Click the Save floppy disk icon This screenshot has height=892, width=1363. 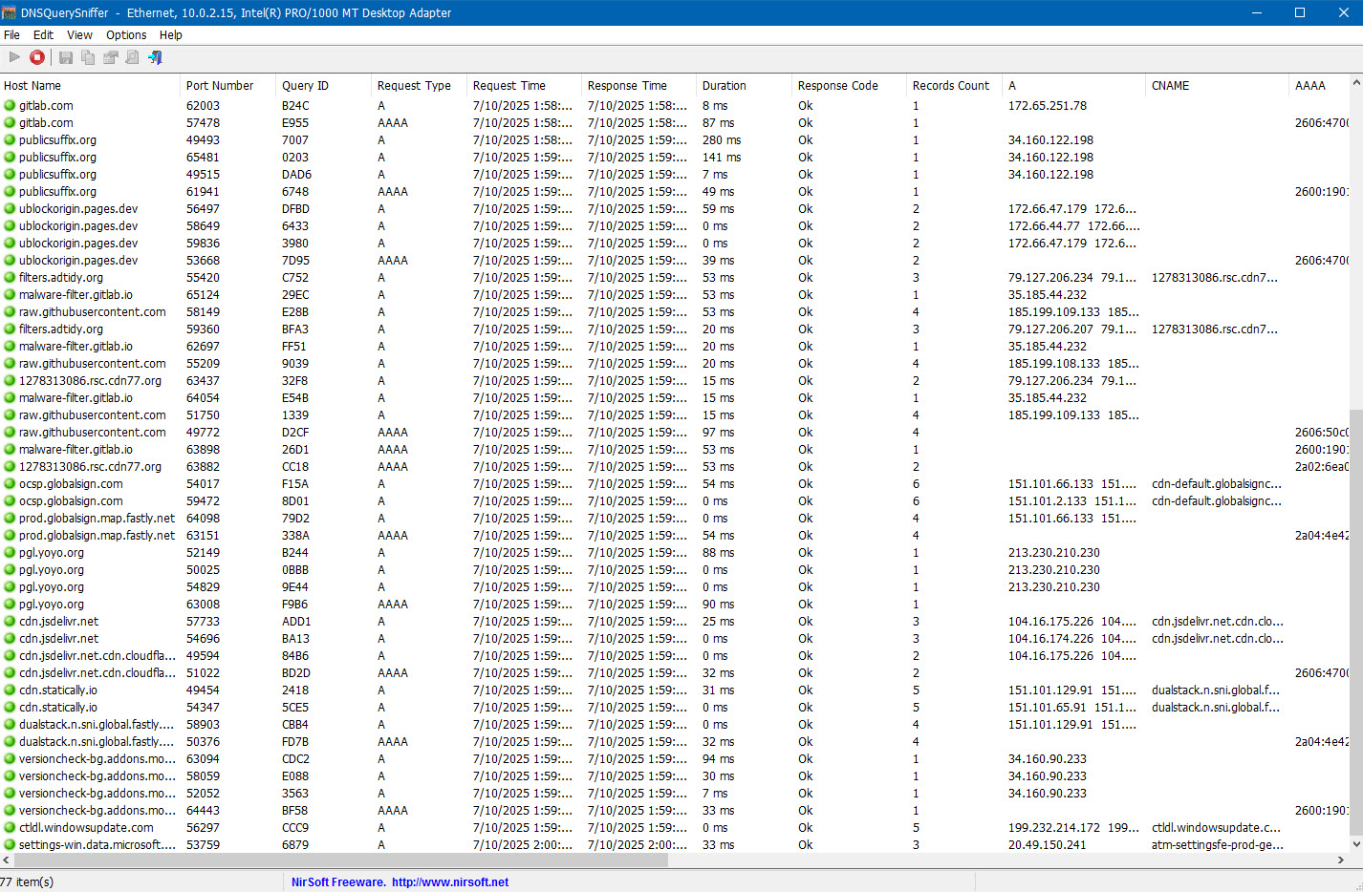tap(66, 57)
